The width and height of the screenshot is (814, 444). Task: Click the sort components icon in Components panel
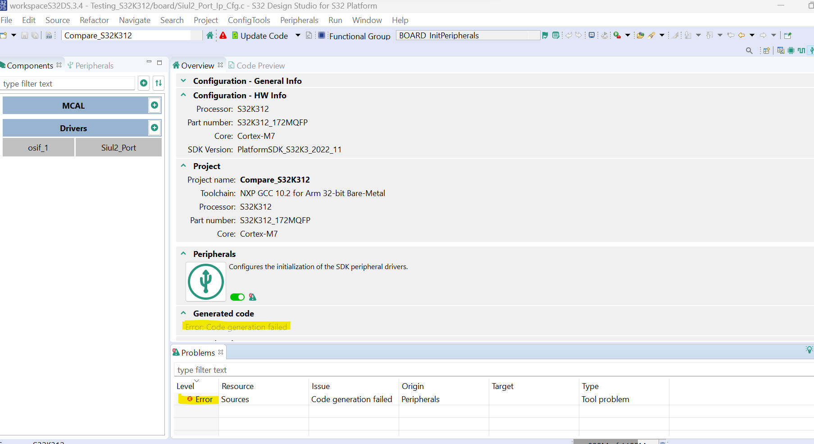(159, 83)
